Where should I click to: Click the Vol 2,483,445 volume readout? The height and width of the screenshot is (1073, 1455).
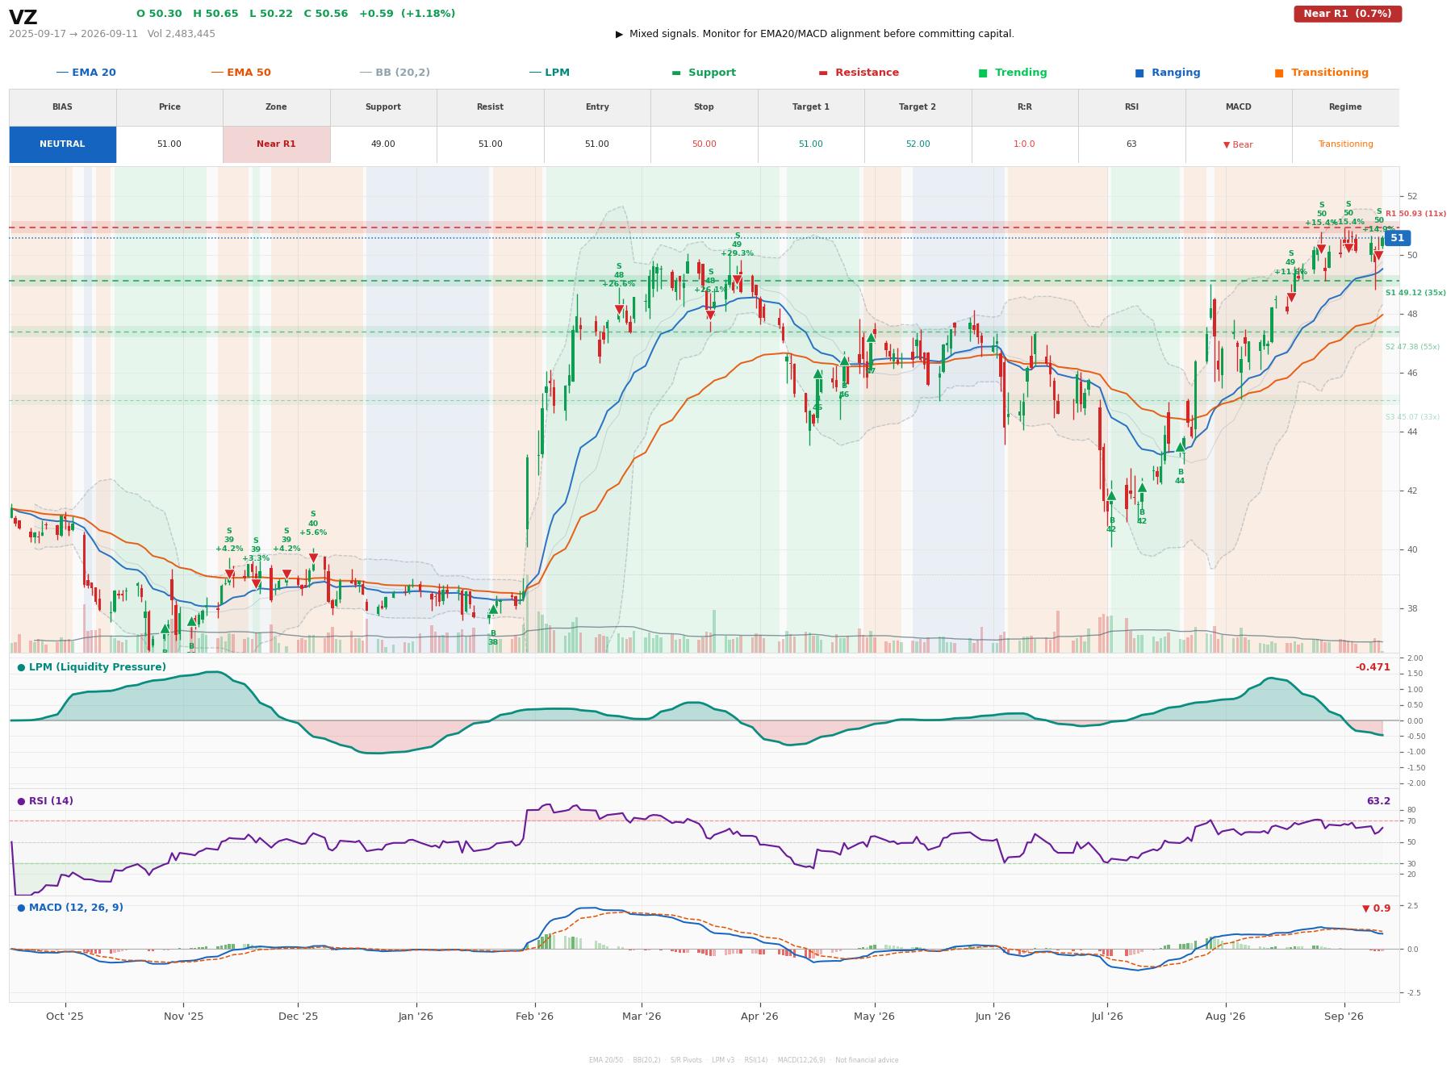pyautogui.click(x=182, y=34)
